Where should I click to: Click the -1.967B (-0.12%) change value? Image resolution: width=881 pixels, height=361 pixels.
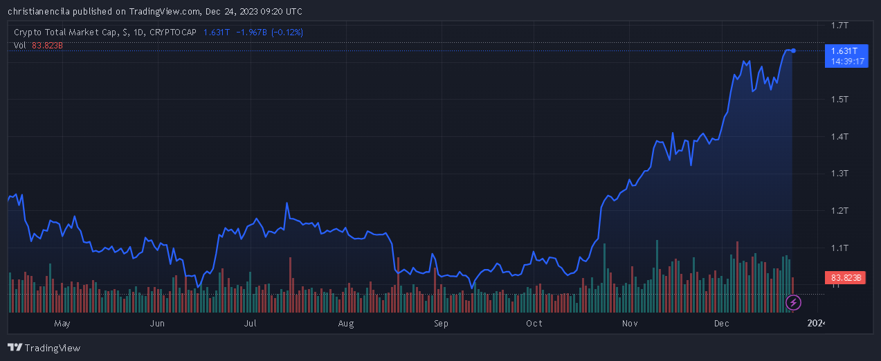pos(269,33)
